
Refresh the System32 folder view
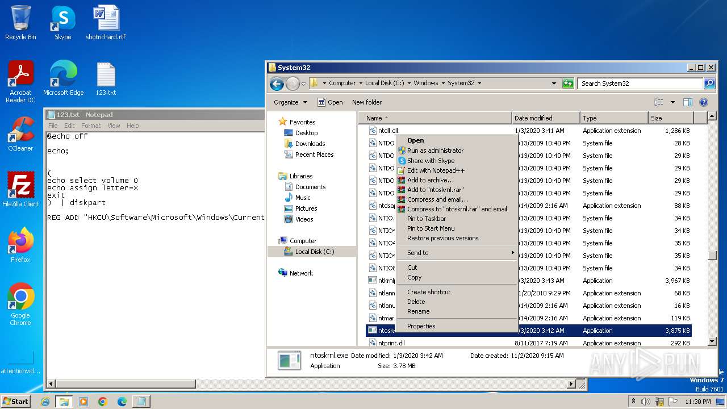point(568,83)
